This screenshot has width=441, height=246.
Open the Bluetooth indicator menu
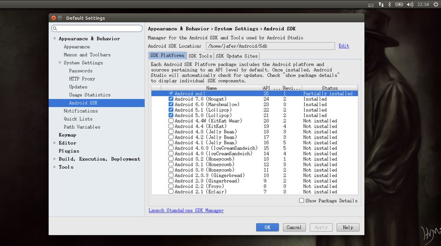click(x=390, y=4)
